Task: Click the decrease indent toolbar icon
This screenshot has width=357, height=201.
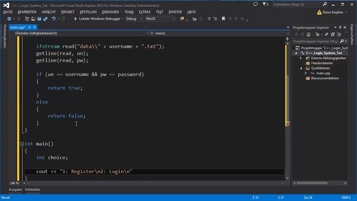Action: click(195, 19)
